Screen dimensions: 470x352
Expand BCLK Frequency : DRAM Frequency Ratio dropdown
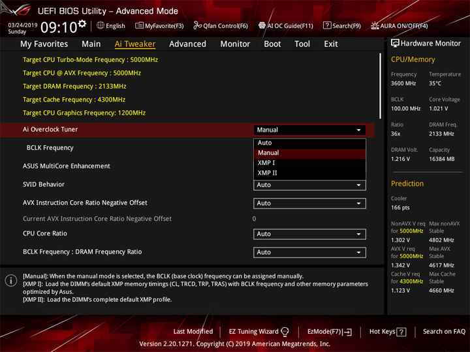click(x=309, y=252)
